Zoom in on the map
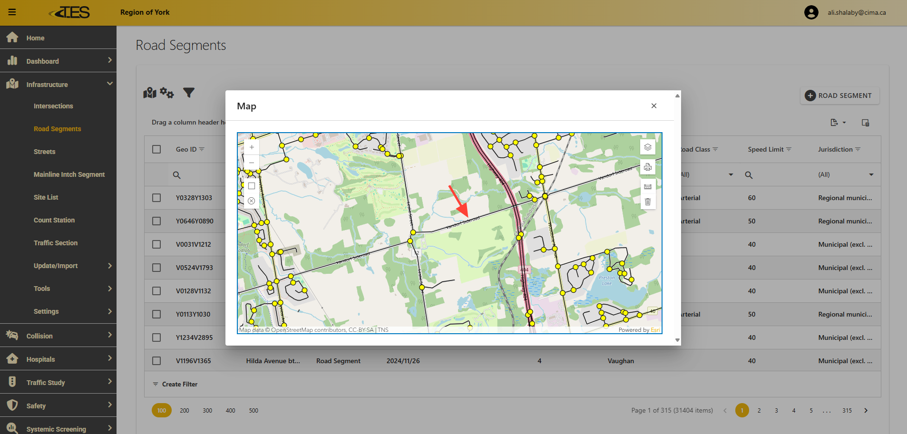907x434 pixels. coord(252,147)
